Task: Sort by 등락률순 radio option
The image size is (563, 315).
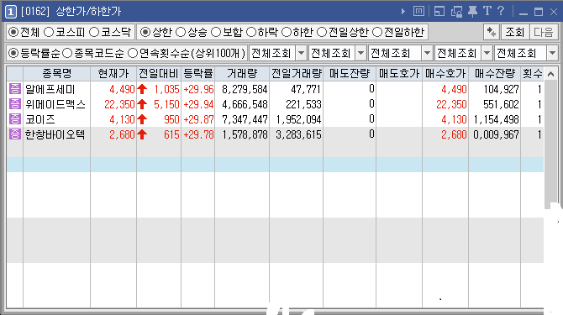Action: [x=13, y=54]
